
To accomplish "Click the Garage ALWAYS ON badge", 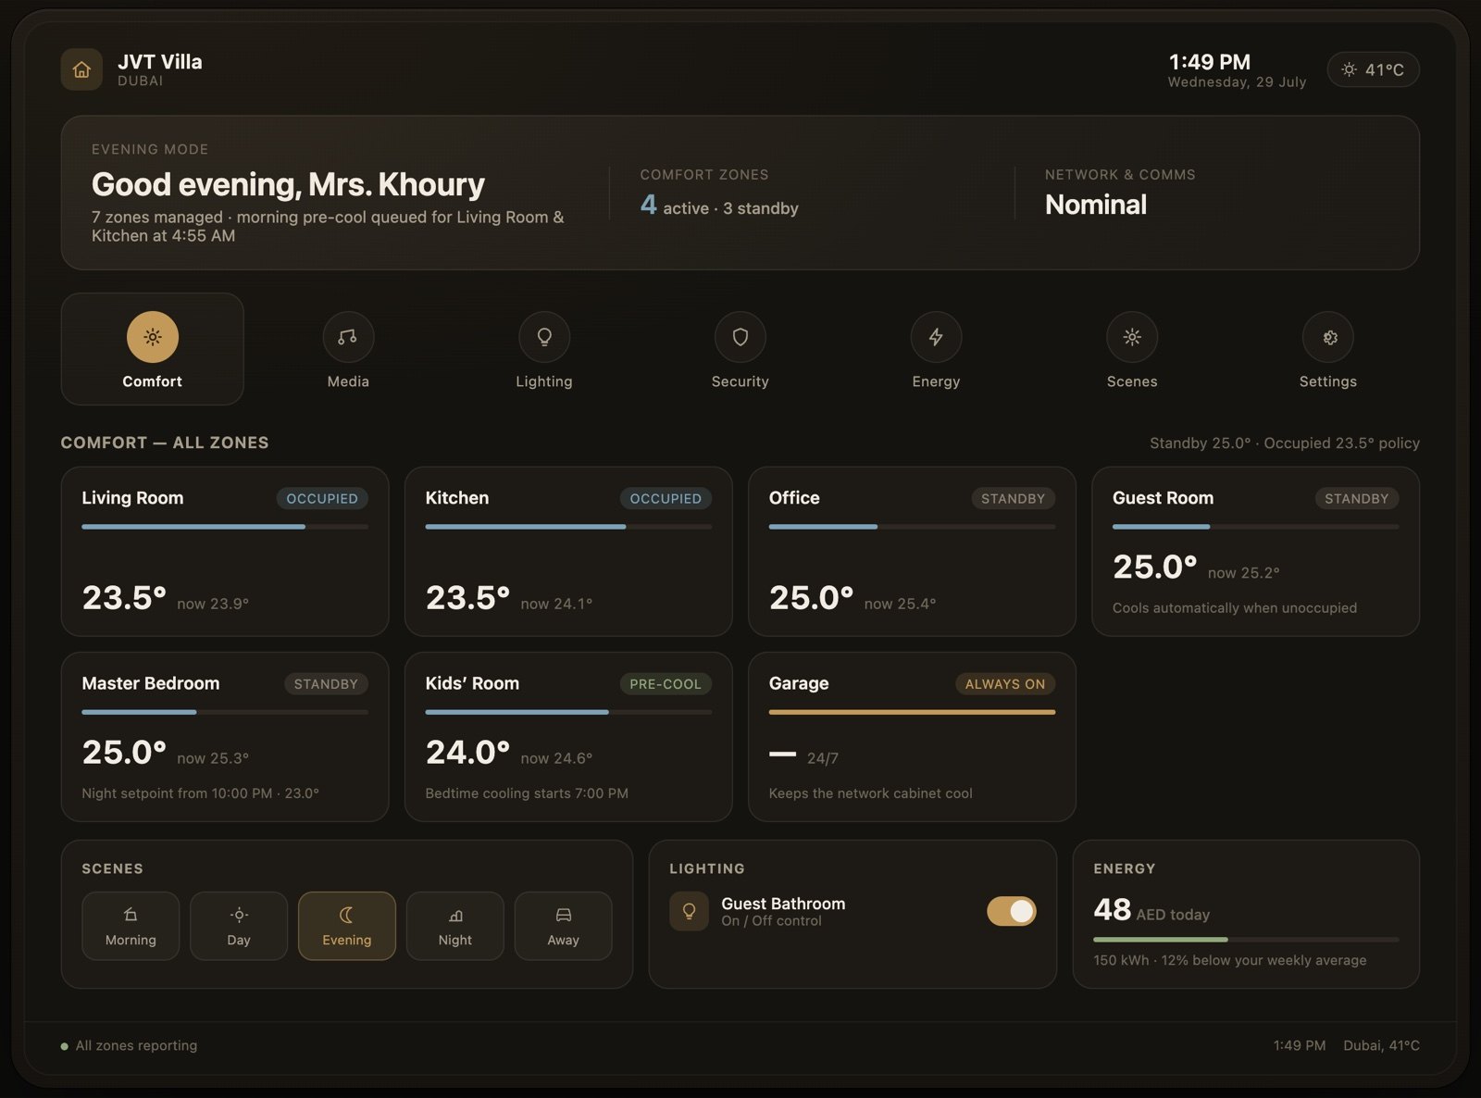I will pyautogui.click(x=1005, y=683).
